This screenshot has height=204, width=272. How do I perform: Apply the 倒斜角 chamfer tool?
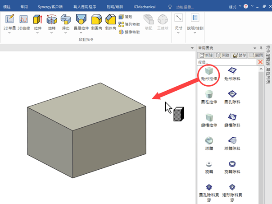pos(110,22)
